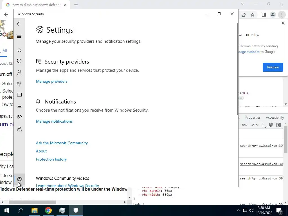288x216 pixels.
Task: Select the Settings gear in the sidebar
Action: pyautogui.click(x=19, y=179)
